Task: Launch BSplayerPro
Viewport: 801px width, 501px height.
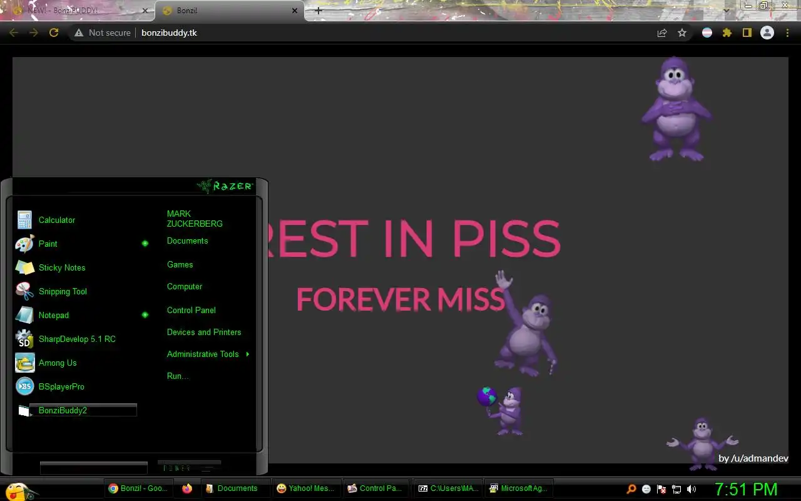Action: 75,386
